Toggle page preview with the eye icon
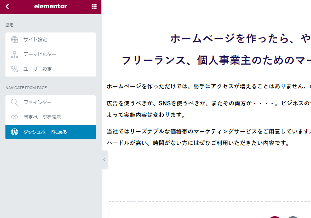 (x=14, y=117)
